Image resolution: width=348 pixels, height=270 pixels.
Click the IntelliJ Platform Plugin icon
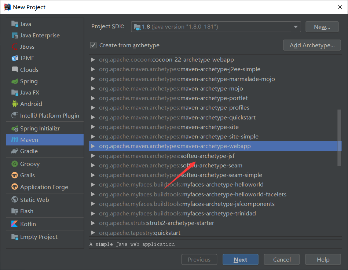[x=15, y=115]
